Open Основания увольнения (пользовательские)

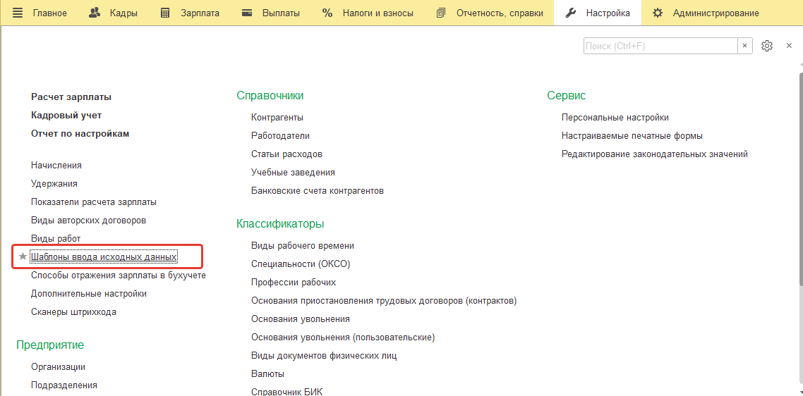tap(343, 337)
